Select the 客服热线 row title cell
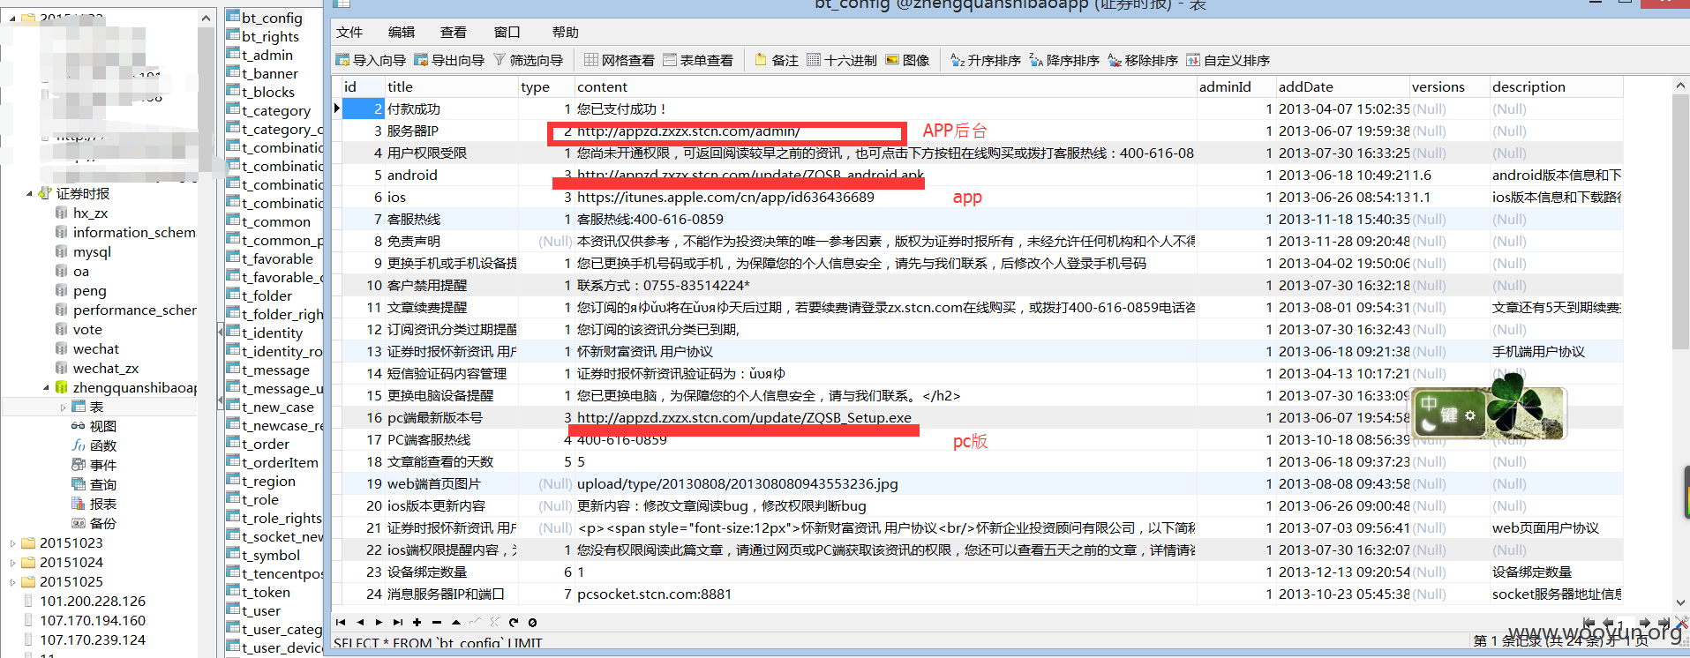Viewport: 1690px width, 658px height. (452, 219)
